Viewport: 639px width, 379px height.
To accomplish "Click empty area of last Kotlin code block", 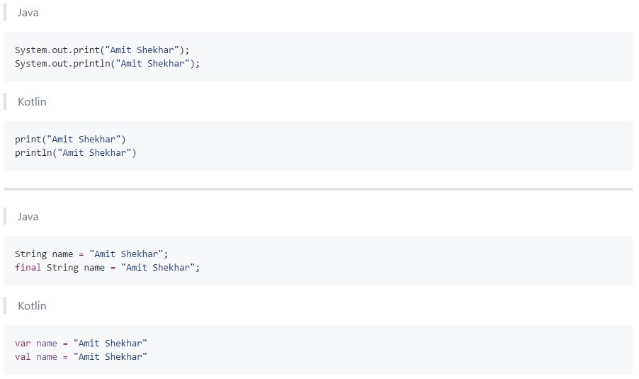I will point(407,350).
